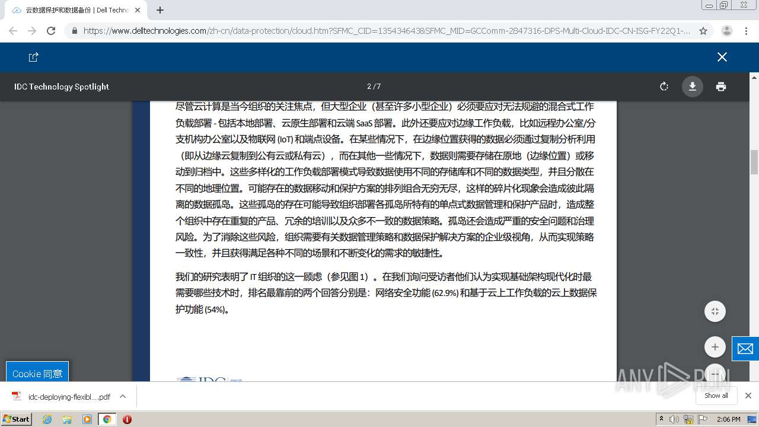
Task: Open the volume speaker tray icon
Action: pos(674,419)
